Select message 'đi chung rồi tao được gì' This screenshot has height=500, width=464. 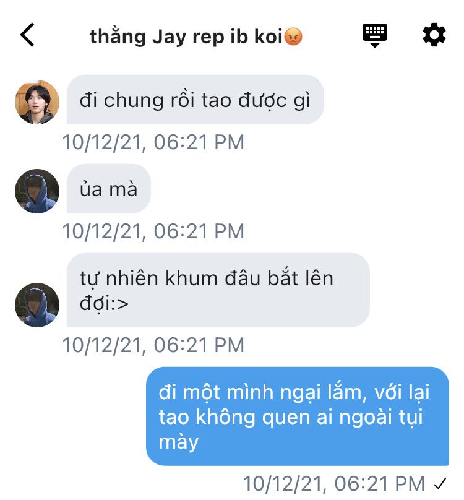195,100
